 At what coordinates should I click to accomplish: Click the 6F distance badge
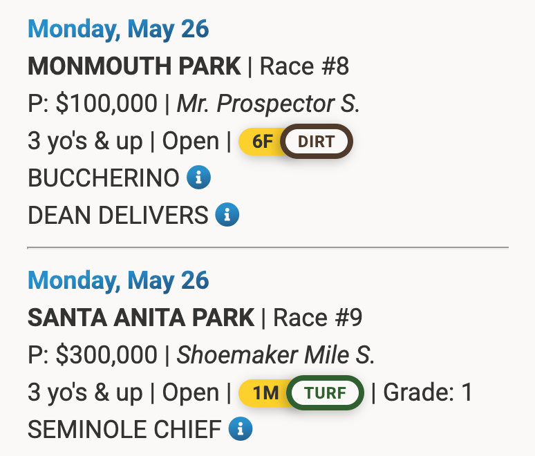coord(262,141)
